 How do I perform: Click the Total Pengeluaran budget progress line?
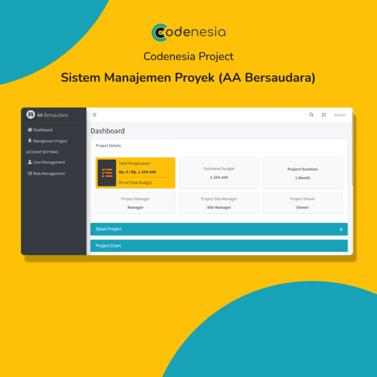pyautogui.click(x=144, y=177)
